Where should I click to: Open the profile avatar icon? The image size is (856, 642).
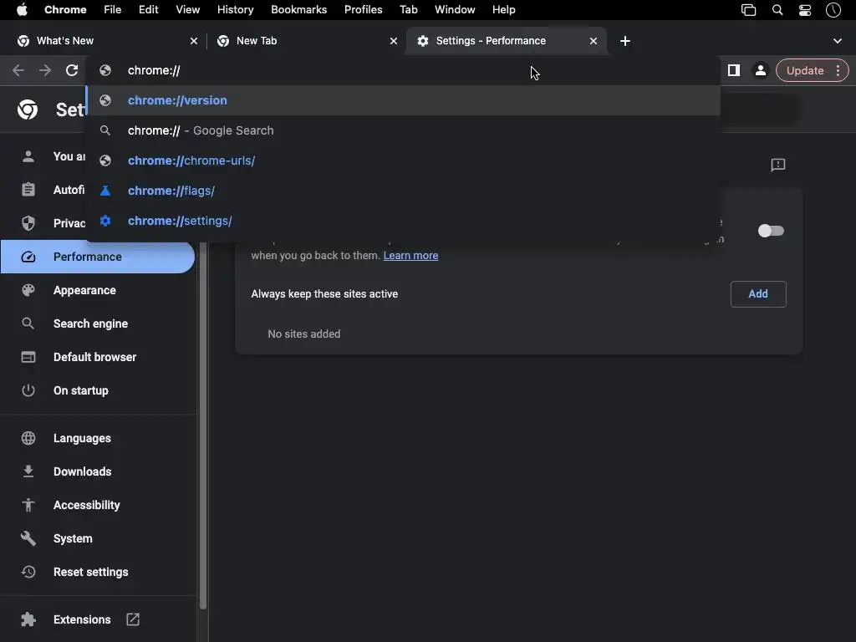coord(760,70)
